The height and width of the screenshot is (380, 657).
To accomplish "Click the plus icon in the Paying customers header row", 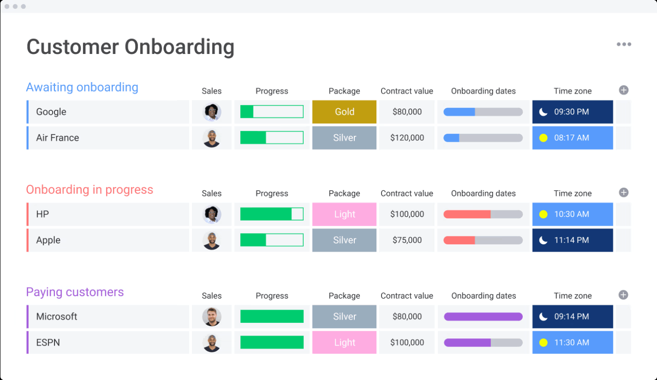I will pos(624,295).
